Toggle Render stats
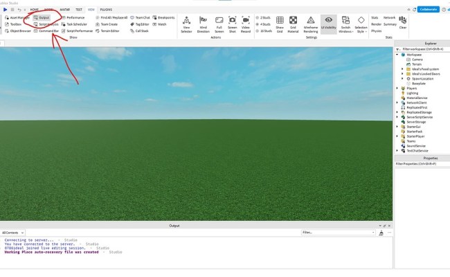Screen dimensions: 450x277 [376, 24]
